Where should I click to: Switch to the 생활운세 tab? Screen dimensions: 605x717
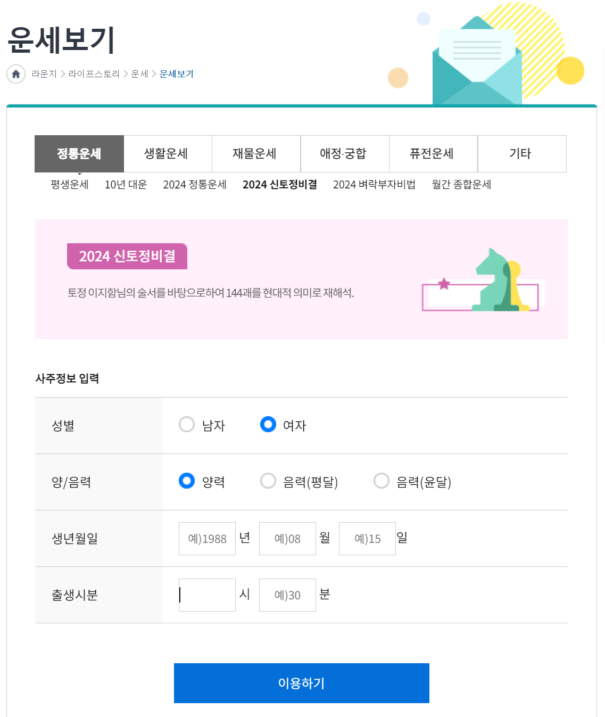pos(168,153)
